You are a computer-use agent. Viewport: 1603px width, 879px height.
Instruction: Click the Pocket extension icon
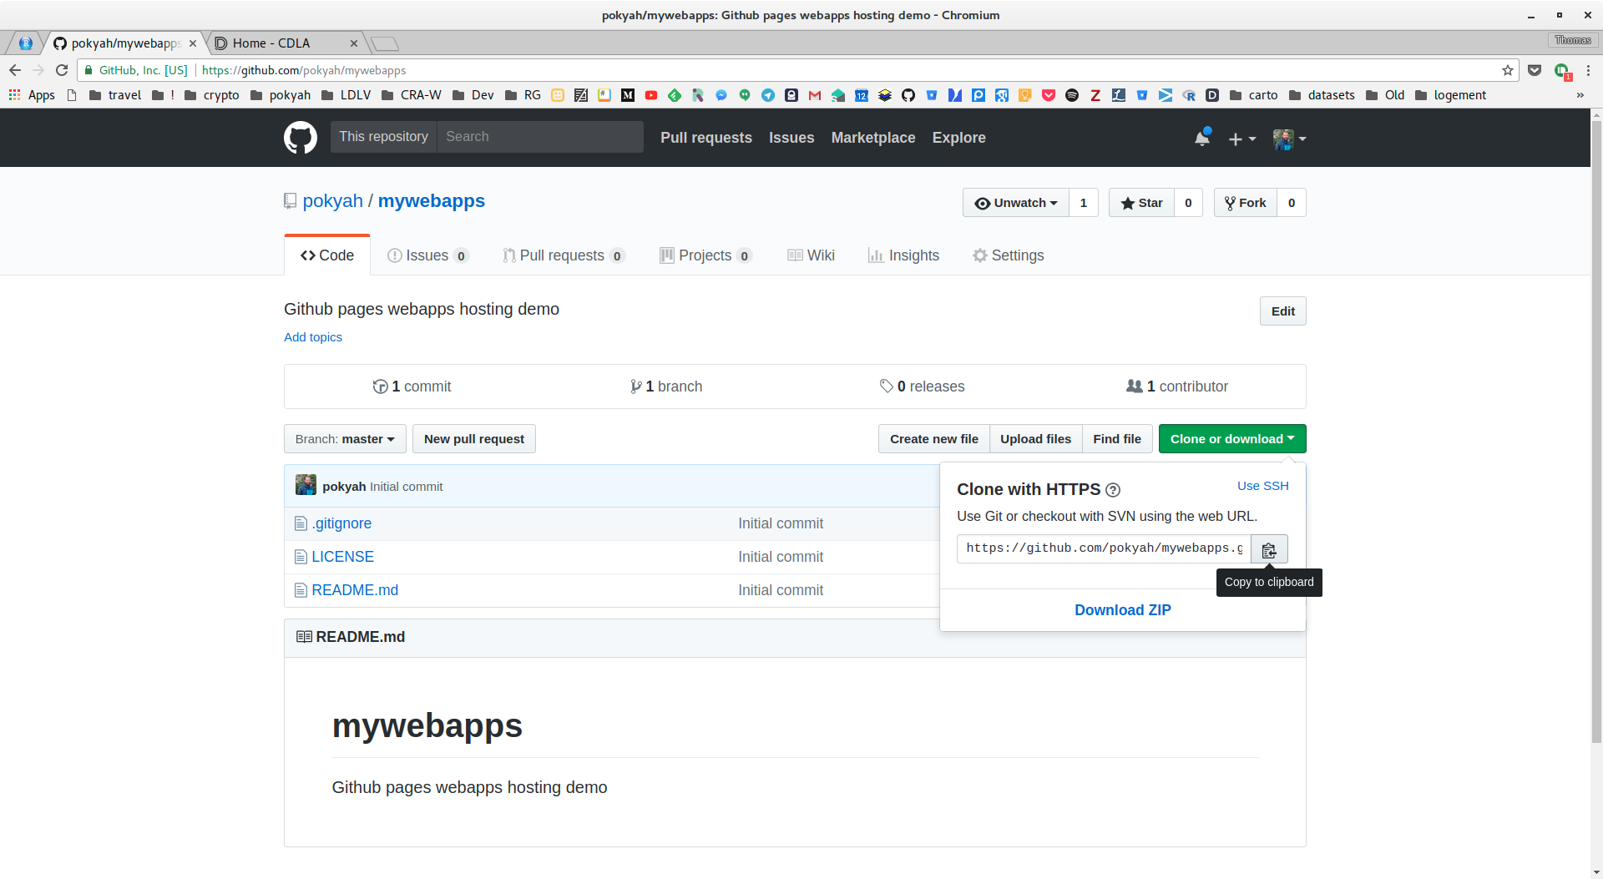(x=1535, y=70)
